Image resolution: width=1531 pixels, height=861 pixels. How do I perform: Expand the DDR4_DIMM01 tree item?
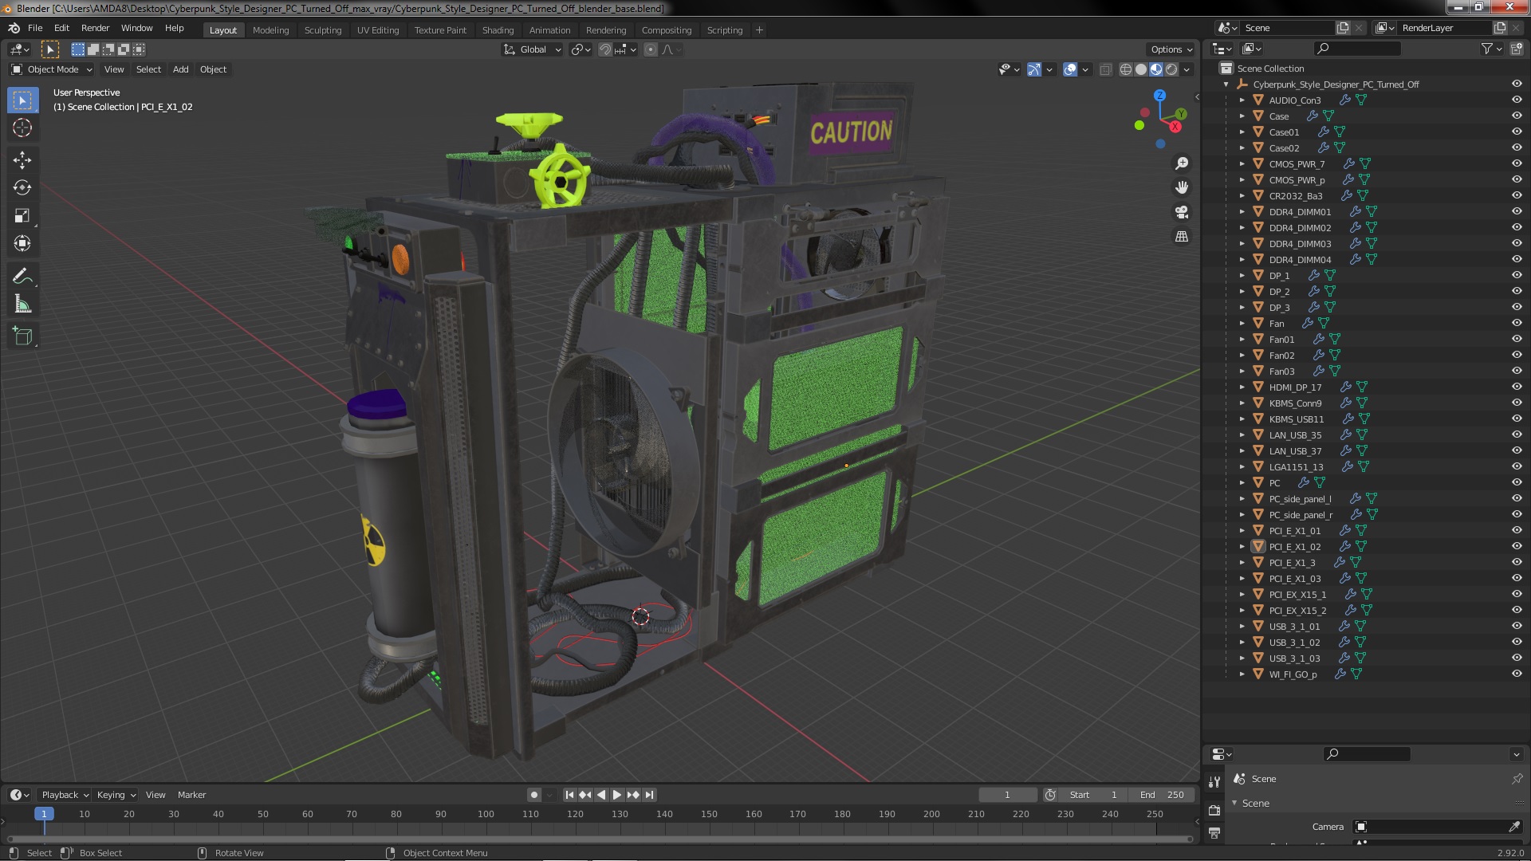(x=1242, y=211)
